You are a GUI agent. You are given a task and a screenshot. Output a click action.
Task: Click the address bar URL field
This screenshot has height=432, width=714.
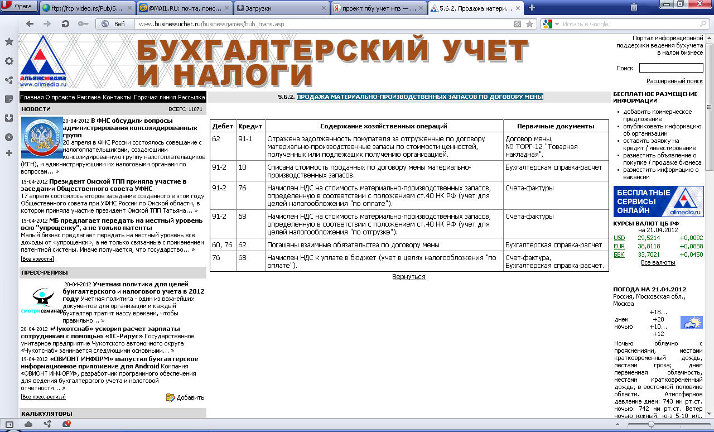click(324, 24)
